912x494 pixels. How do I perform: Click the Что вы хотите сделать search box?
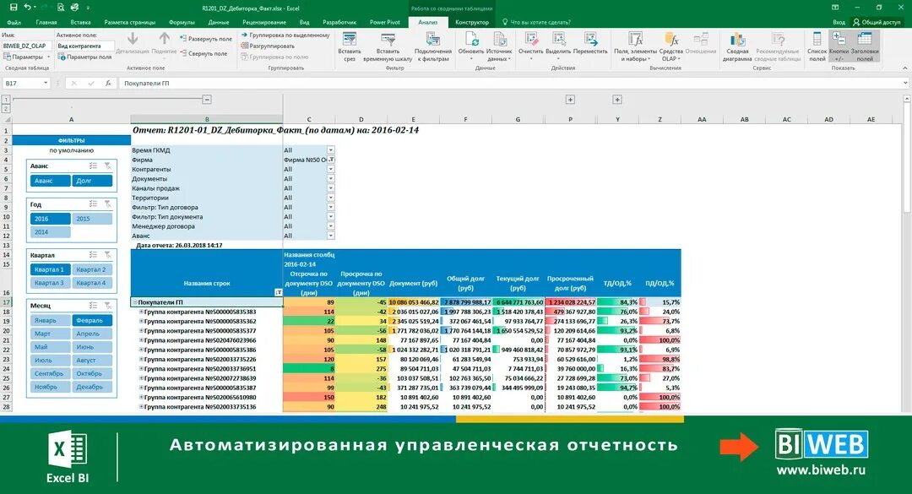[x=540, y=22]
